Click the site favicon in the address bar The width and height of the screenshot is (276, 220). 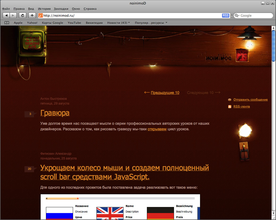(41, 15)
